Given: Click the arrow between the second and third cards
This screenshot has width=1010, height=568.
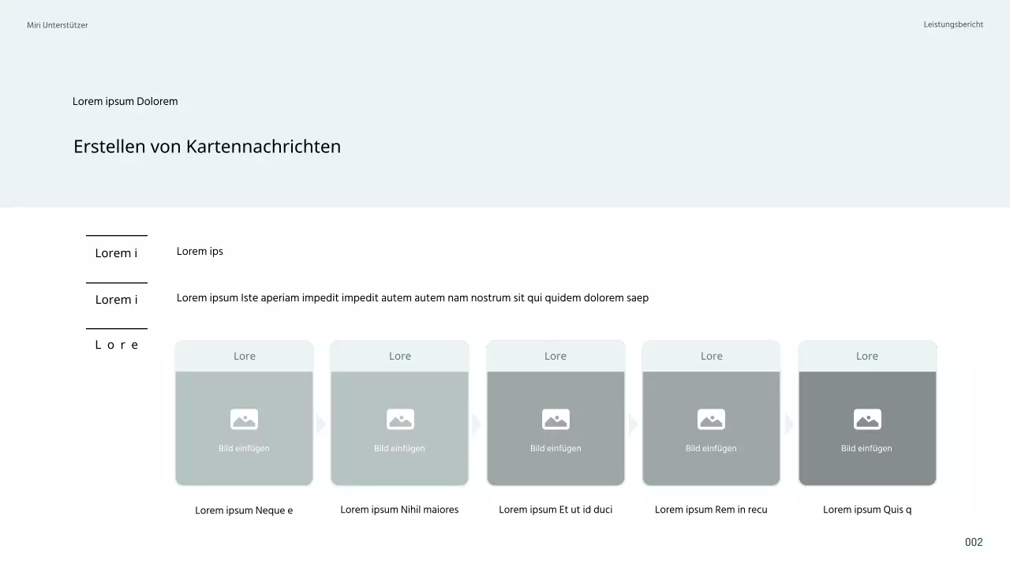Looking at the screenshot, I should (477, 424).
